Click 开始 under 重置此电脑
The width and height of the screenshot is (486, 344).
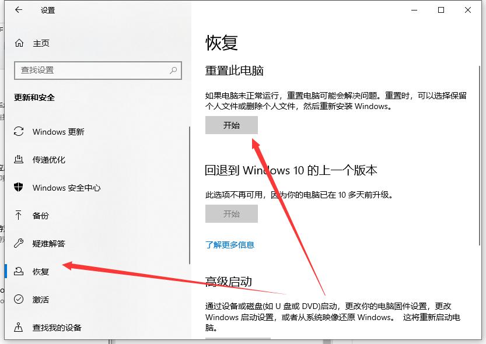pyautogui.click(x=231, y=125)
